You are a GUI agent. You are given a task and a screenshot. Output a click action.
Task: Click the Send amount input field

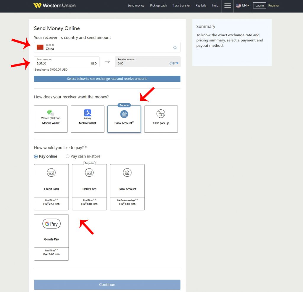[x=67, y=62]
